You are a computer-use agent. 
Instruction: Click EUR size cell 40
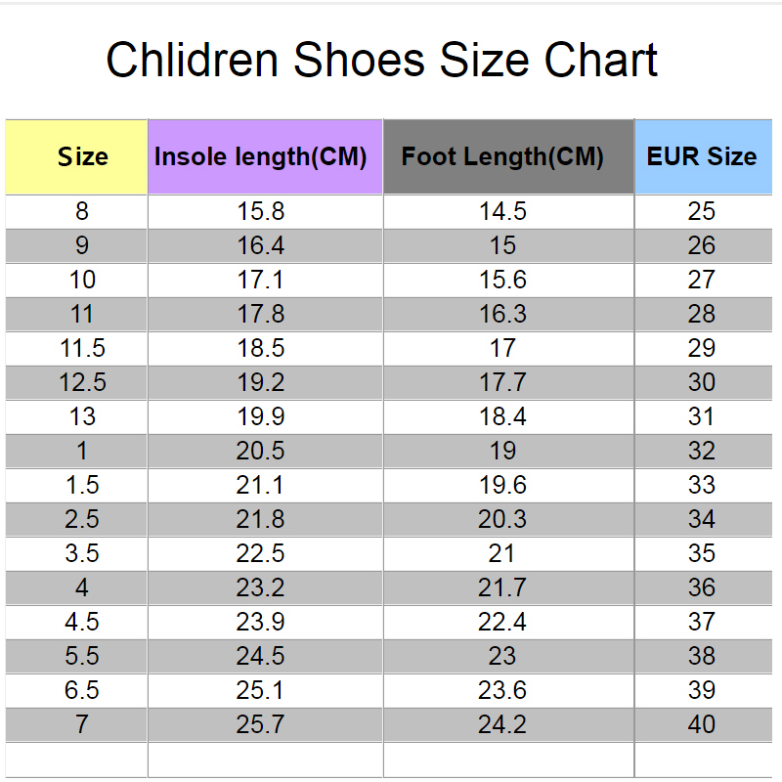pyautogui.click(x=701, y=724)
